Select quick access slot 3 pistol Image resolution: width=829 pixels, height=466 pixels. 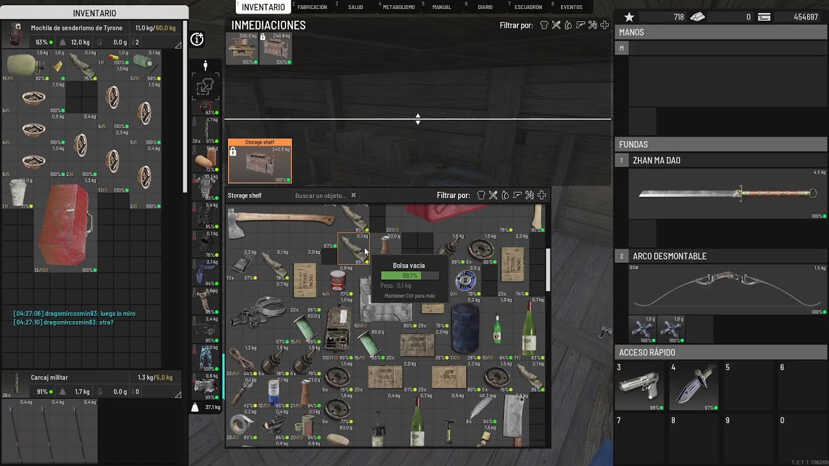[640, 386]
